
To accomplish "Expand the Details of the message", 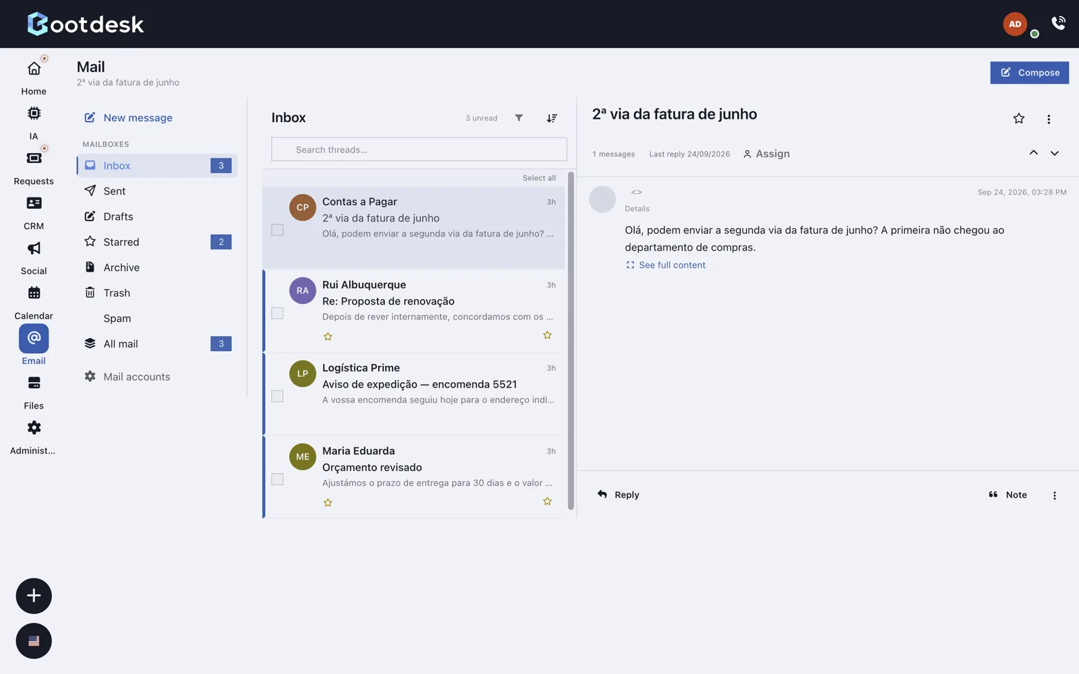I will (637, 209).
